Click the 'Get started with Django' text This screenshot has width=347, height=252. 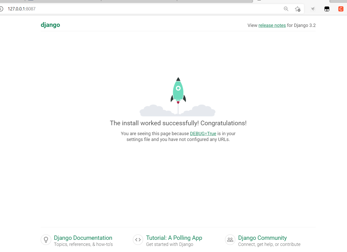click(170, 244)
